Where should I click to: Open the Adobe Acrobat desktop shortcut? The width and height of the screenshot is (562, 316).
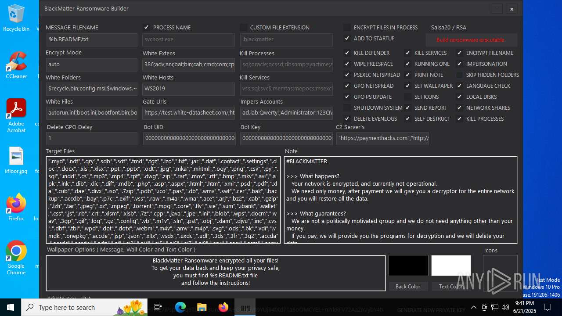pos(16,115)
